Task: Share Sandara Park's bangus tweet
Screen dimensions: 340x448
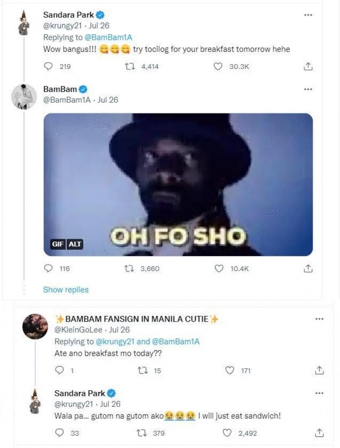Action: click(x=309, y=66)
